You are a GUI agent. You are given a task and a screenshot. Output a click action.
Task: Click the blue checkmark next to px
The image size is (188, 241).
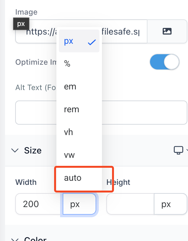92,42
